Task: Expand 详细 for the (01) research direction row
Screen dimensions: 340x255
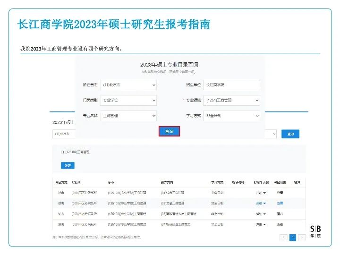Action: point(261,193)
